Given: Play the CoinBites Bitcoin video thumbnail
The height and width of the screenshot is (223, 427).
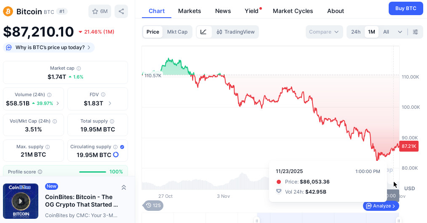Looking at the screenshot, I should 21,201.
